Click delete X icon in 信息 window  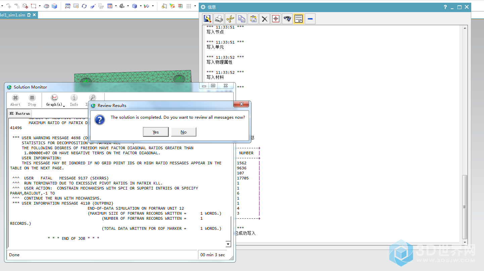click(x=264, y=19)
